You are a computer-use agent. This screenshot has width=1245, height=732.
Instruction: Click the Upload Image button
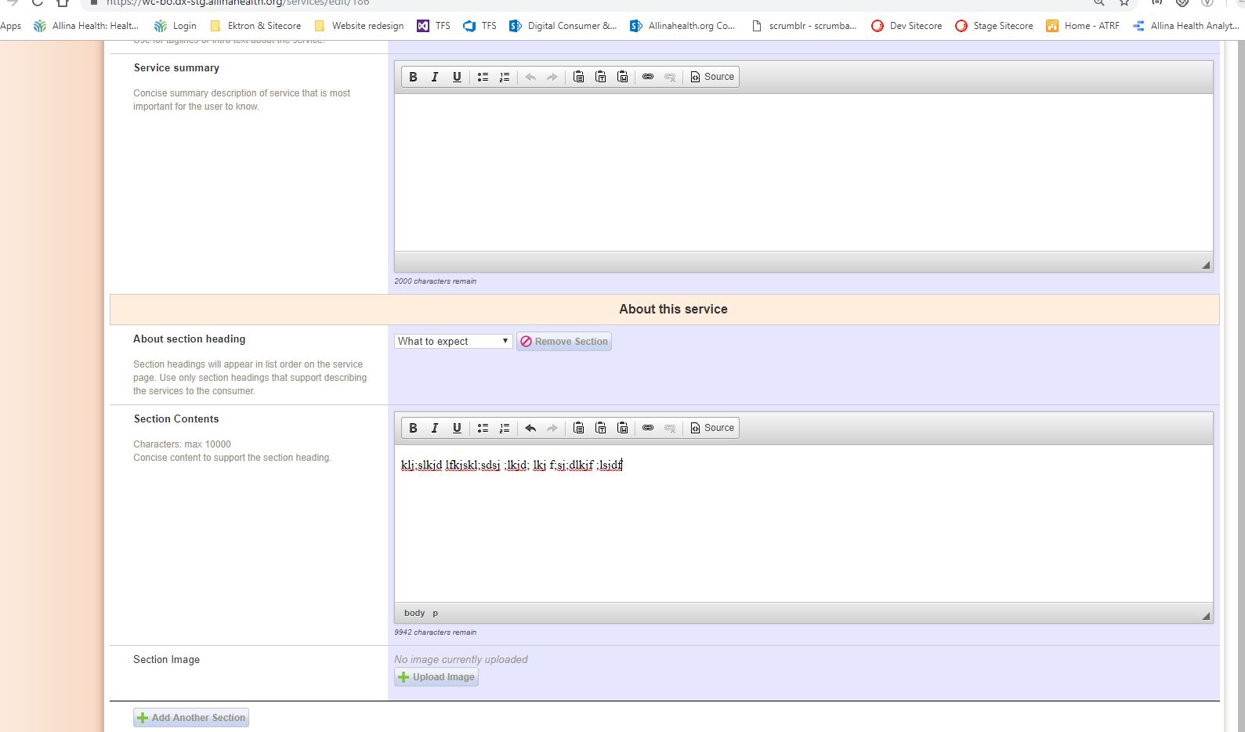pyautogui.click(x=436, y=677)
